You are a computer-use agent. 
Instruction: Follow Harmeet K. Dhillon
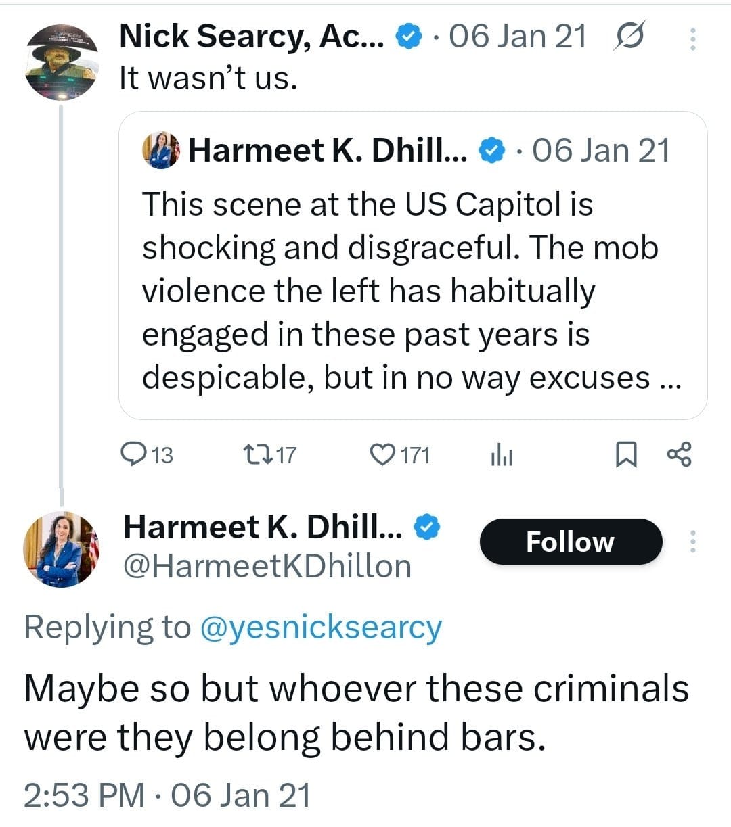click(570, 542)
